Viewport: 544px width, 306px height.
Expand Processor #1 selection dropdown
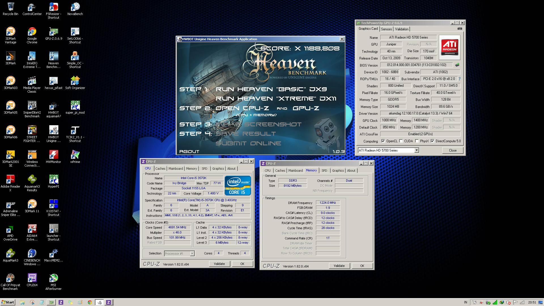(x=192, y=254)
